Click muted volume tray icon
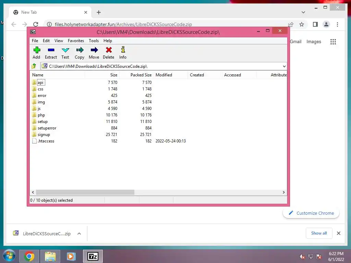This screenshot has width=351, height=263. [x=302, y=256]
